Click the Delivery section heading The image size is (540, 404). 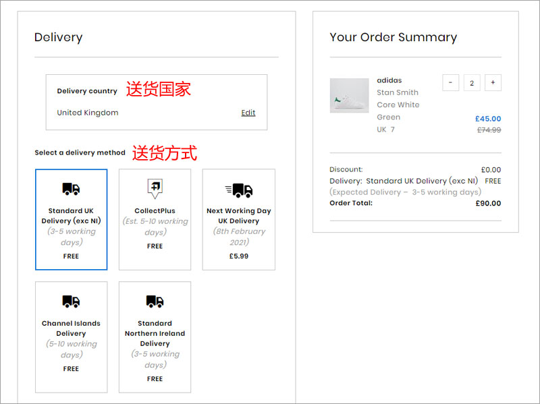(58, 37)
